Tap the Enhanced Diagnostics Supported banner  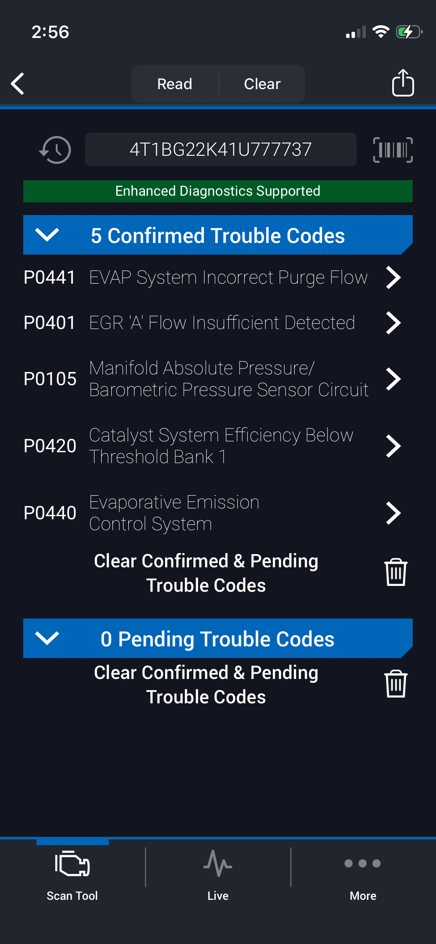[x=218, y=191]
